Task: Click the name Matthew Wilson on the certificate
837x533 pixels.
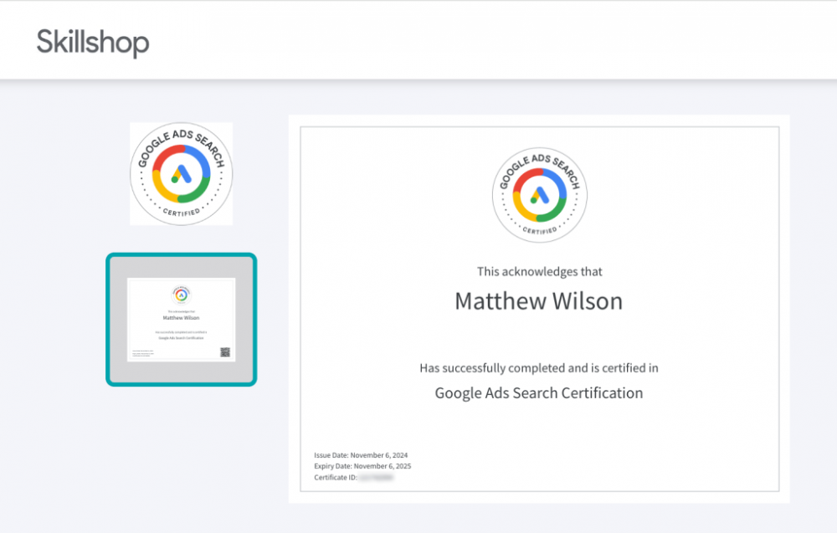Action: (538, 300)
